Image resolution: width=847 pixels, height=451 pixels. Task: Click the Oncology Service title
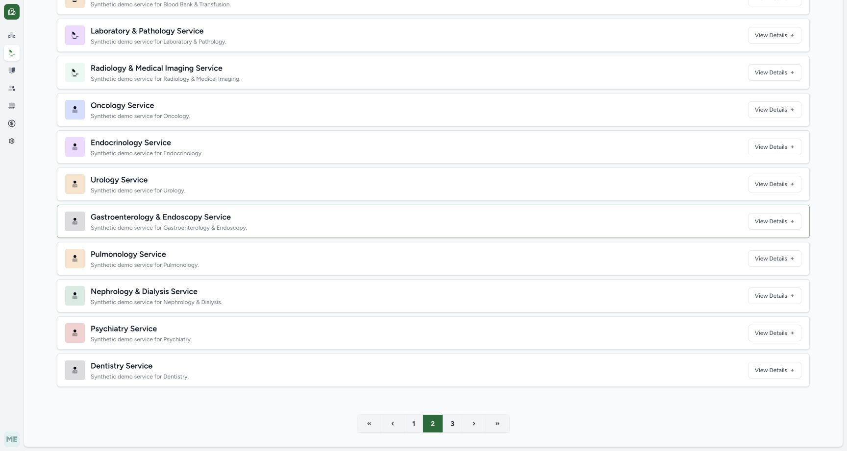click(123, 105)
